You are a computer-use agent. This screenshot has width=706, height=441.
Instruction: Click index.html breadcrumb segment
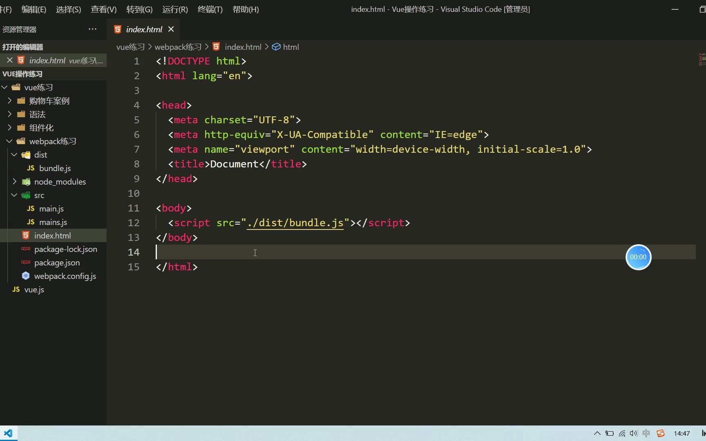[243, 47]
